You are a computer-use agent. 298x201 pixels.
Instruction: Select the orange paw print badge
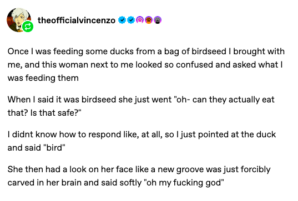tap(149, 20)
